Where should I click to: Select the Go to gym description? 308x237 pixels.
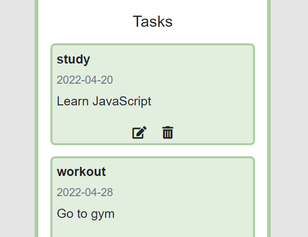click(x=86, y=214)
